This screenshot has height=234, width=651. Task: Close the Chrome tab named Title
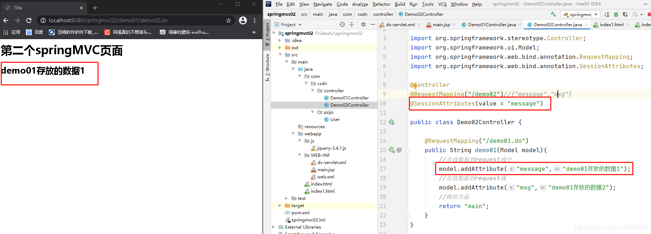tap(81, 8)
